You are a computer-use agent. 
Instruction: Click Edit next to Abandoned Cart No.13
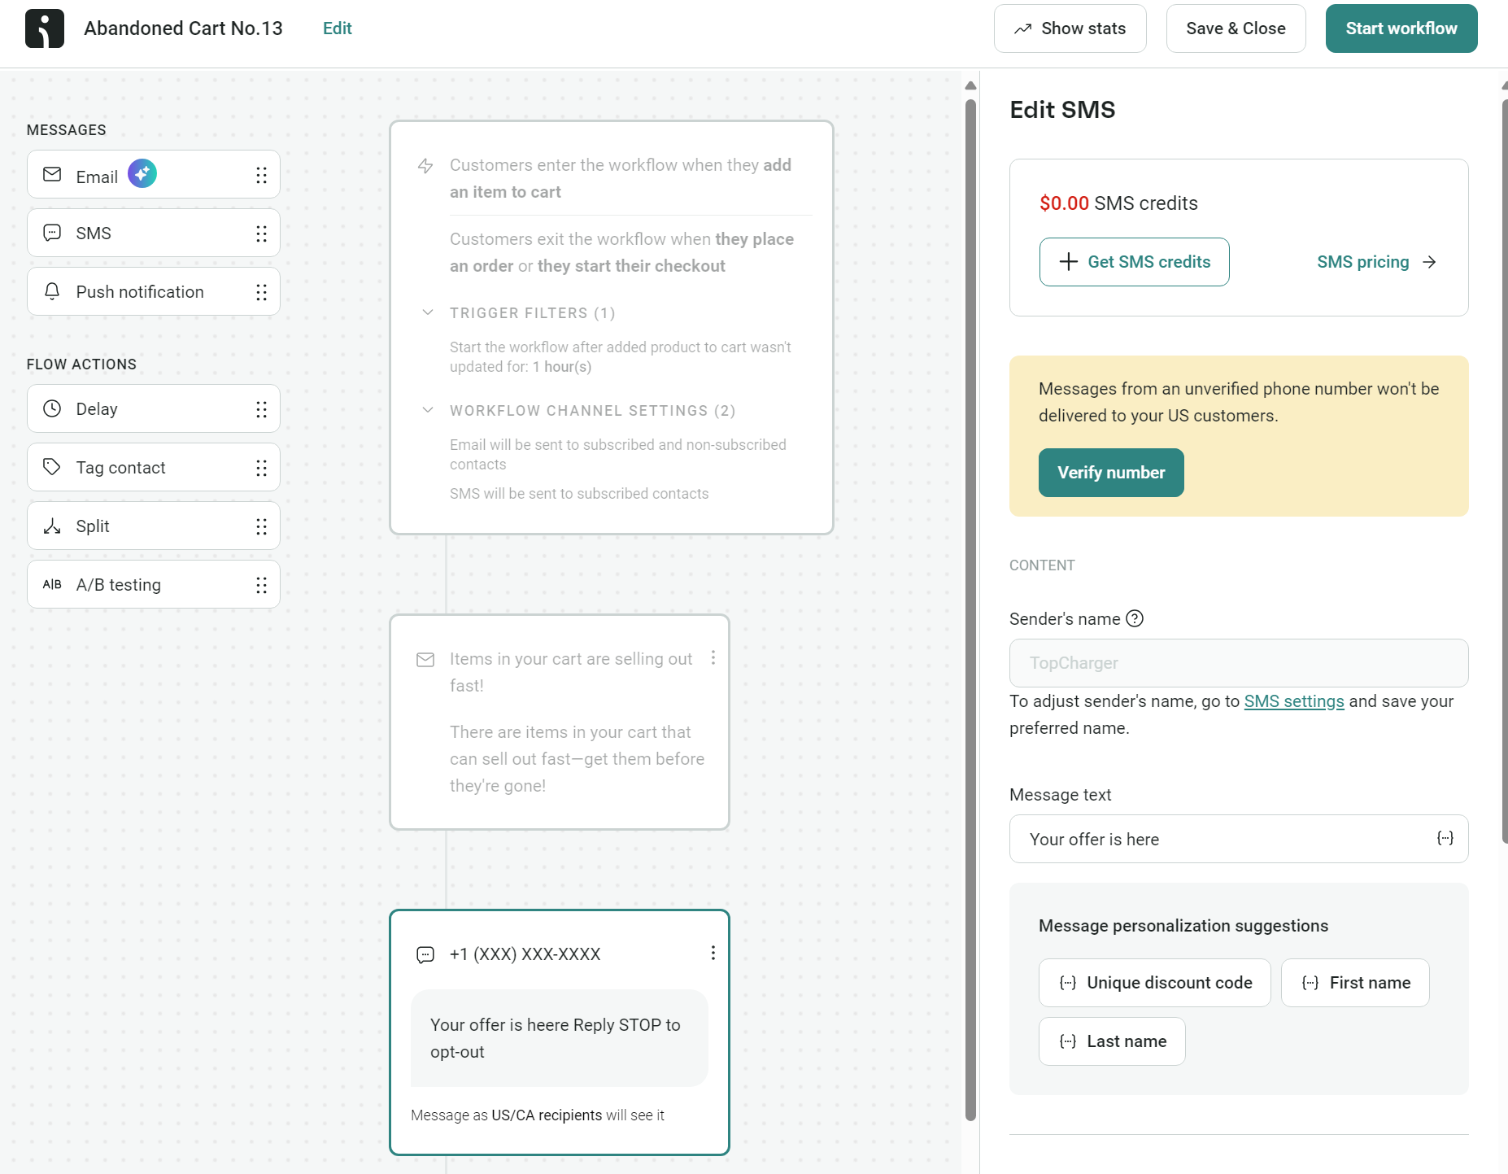[x=337, y=28]
